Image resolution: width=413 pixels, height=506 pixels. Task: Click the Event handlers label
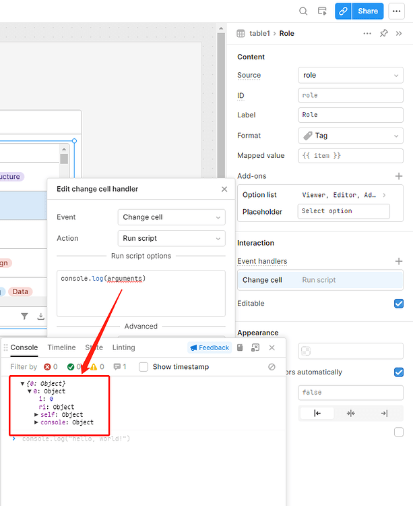pyautogui.click(x=262, y=261)
